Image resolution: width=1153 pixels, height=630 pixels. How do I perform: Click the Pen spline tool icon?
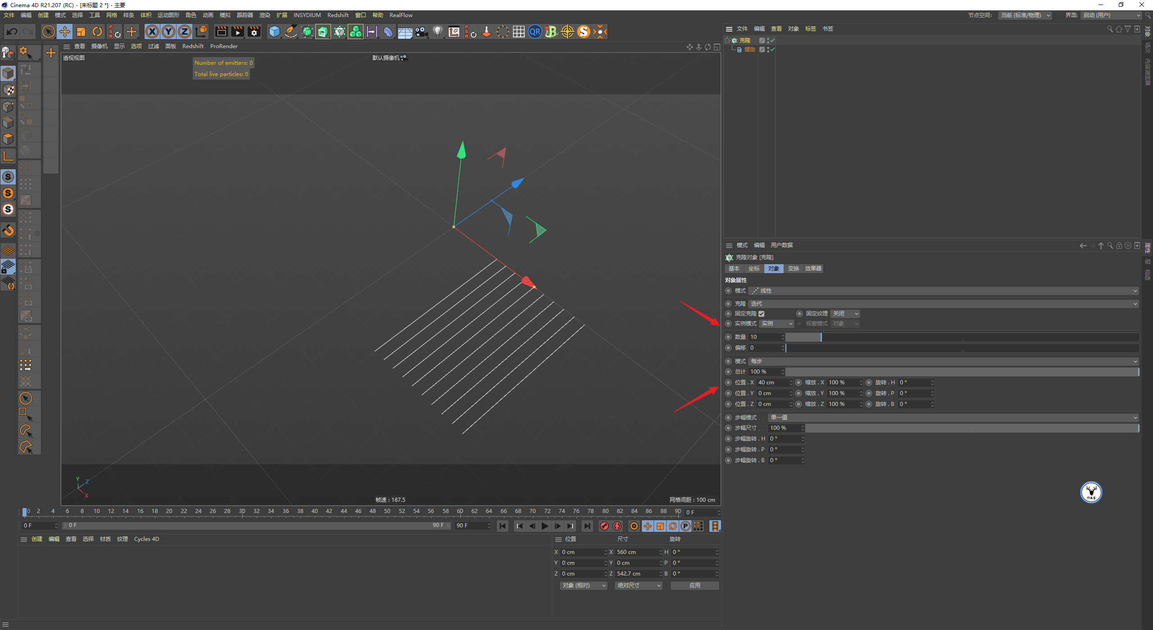point(291,31)
